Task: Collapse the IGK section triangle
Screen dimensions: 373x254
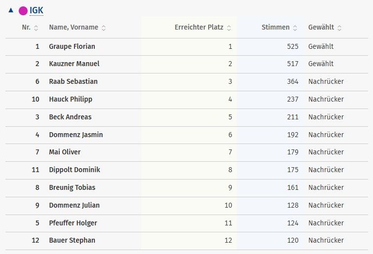Action: click(11, 10)
